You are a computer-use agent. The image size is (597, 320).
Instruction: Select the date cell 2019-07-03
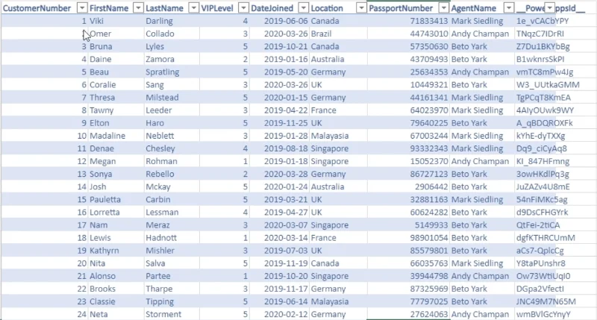(279, 251)
